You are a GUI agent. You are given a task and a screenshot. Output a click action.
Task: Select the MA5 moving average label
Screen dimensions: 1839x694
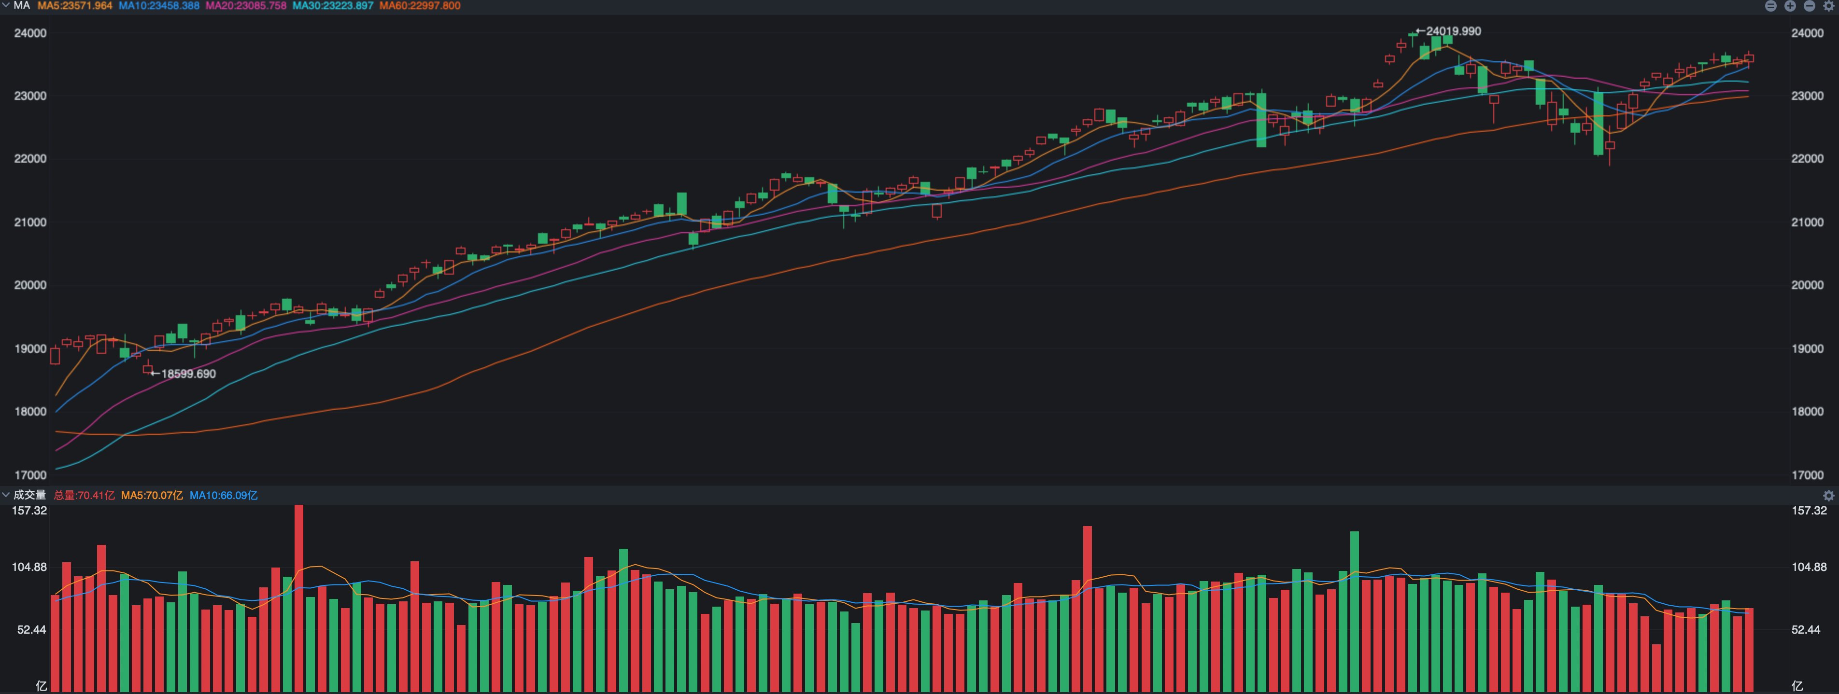tap(75, 6)
